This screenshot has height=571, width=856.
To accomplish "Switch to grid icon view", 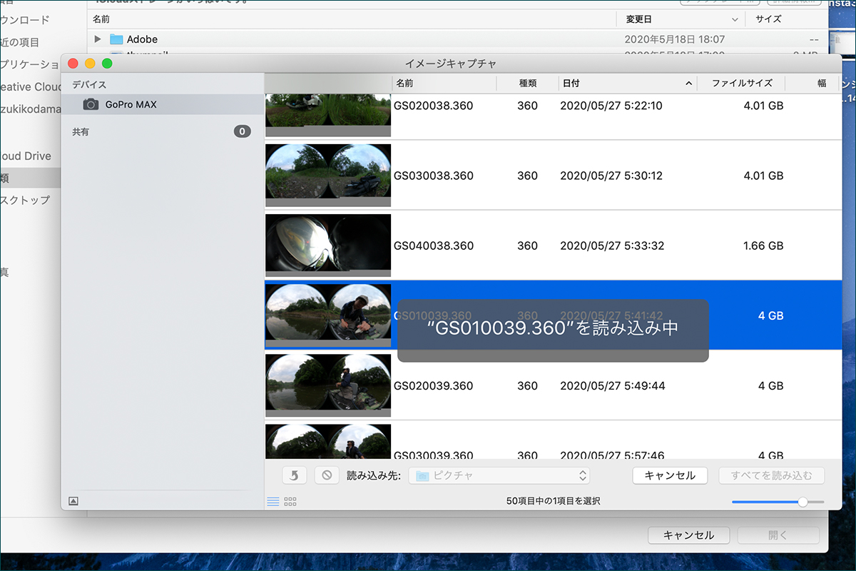I will coord(290,502).
